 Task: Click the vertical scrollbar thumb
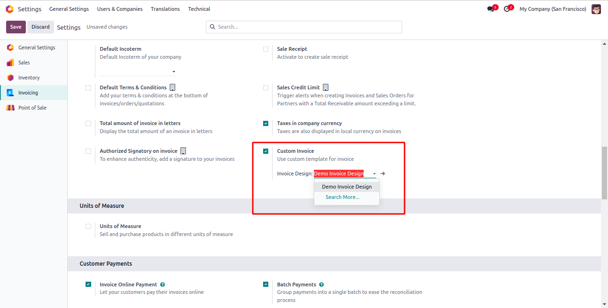[x=604, y=173]
